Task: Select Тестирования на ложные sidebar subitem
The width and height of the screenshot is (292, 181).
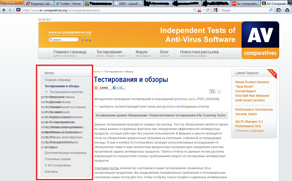Action: coord(68,107)
